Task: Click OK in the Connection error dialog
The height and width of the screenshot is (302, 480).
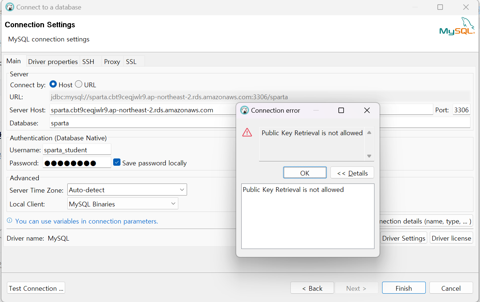Action: pyautogui.click(x=305, y=173)
